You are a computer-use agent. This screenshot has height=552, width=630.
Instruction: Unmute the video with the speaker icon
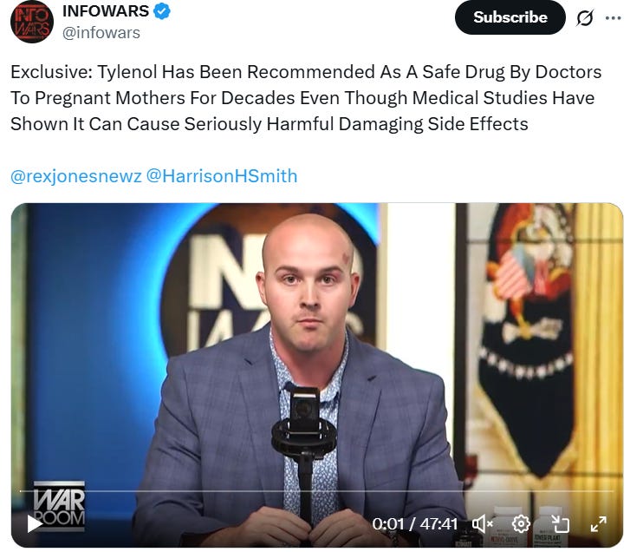tap(482, 524)
